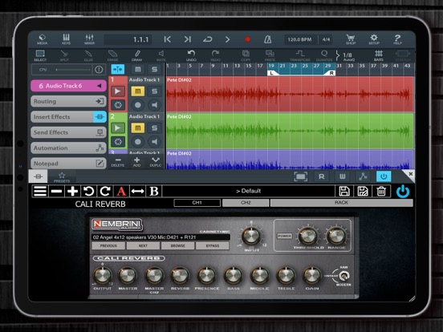
Task: Open the Mixer panel
Action: pos(89,39)
